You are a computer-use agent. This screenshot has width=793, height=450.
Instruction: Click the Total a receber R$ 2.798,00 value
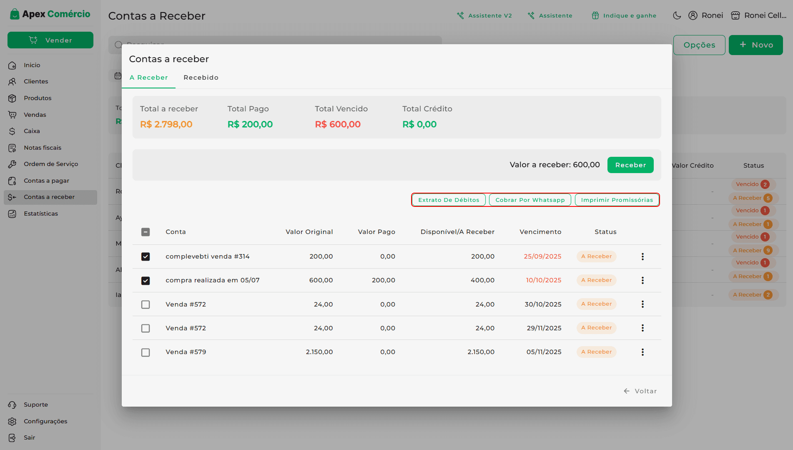[166, 124]
